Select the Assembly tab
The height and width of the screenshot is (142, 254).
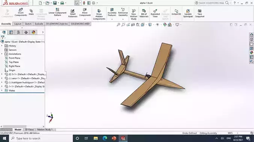coord(6,24)
